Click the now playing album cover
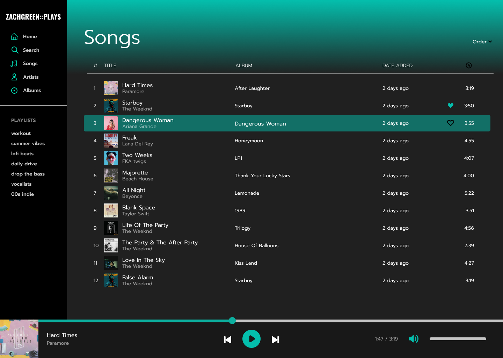This screenshot has height=358, width=503. coord(19,339)
